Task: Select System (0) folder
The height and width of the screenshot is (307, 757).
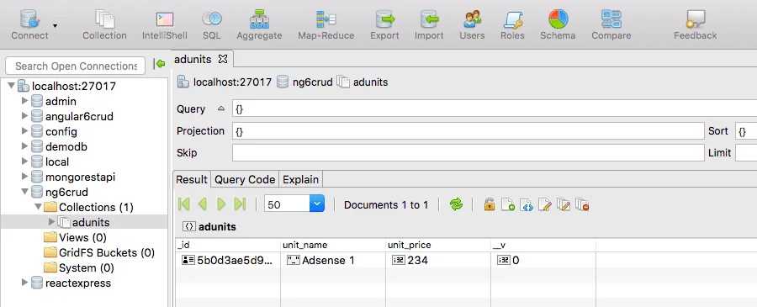Action: point(87,267)
